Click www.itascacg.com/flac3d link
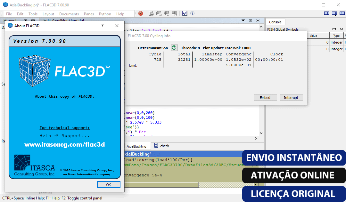The height and width of the screenshot is (202, 346). (x=65, y=144)
